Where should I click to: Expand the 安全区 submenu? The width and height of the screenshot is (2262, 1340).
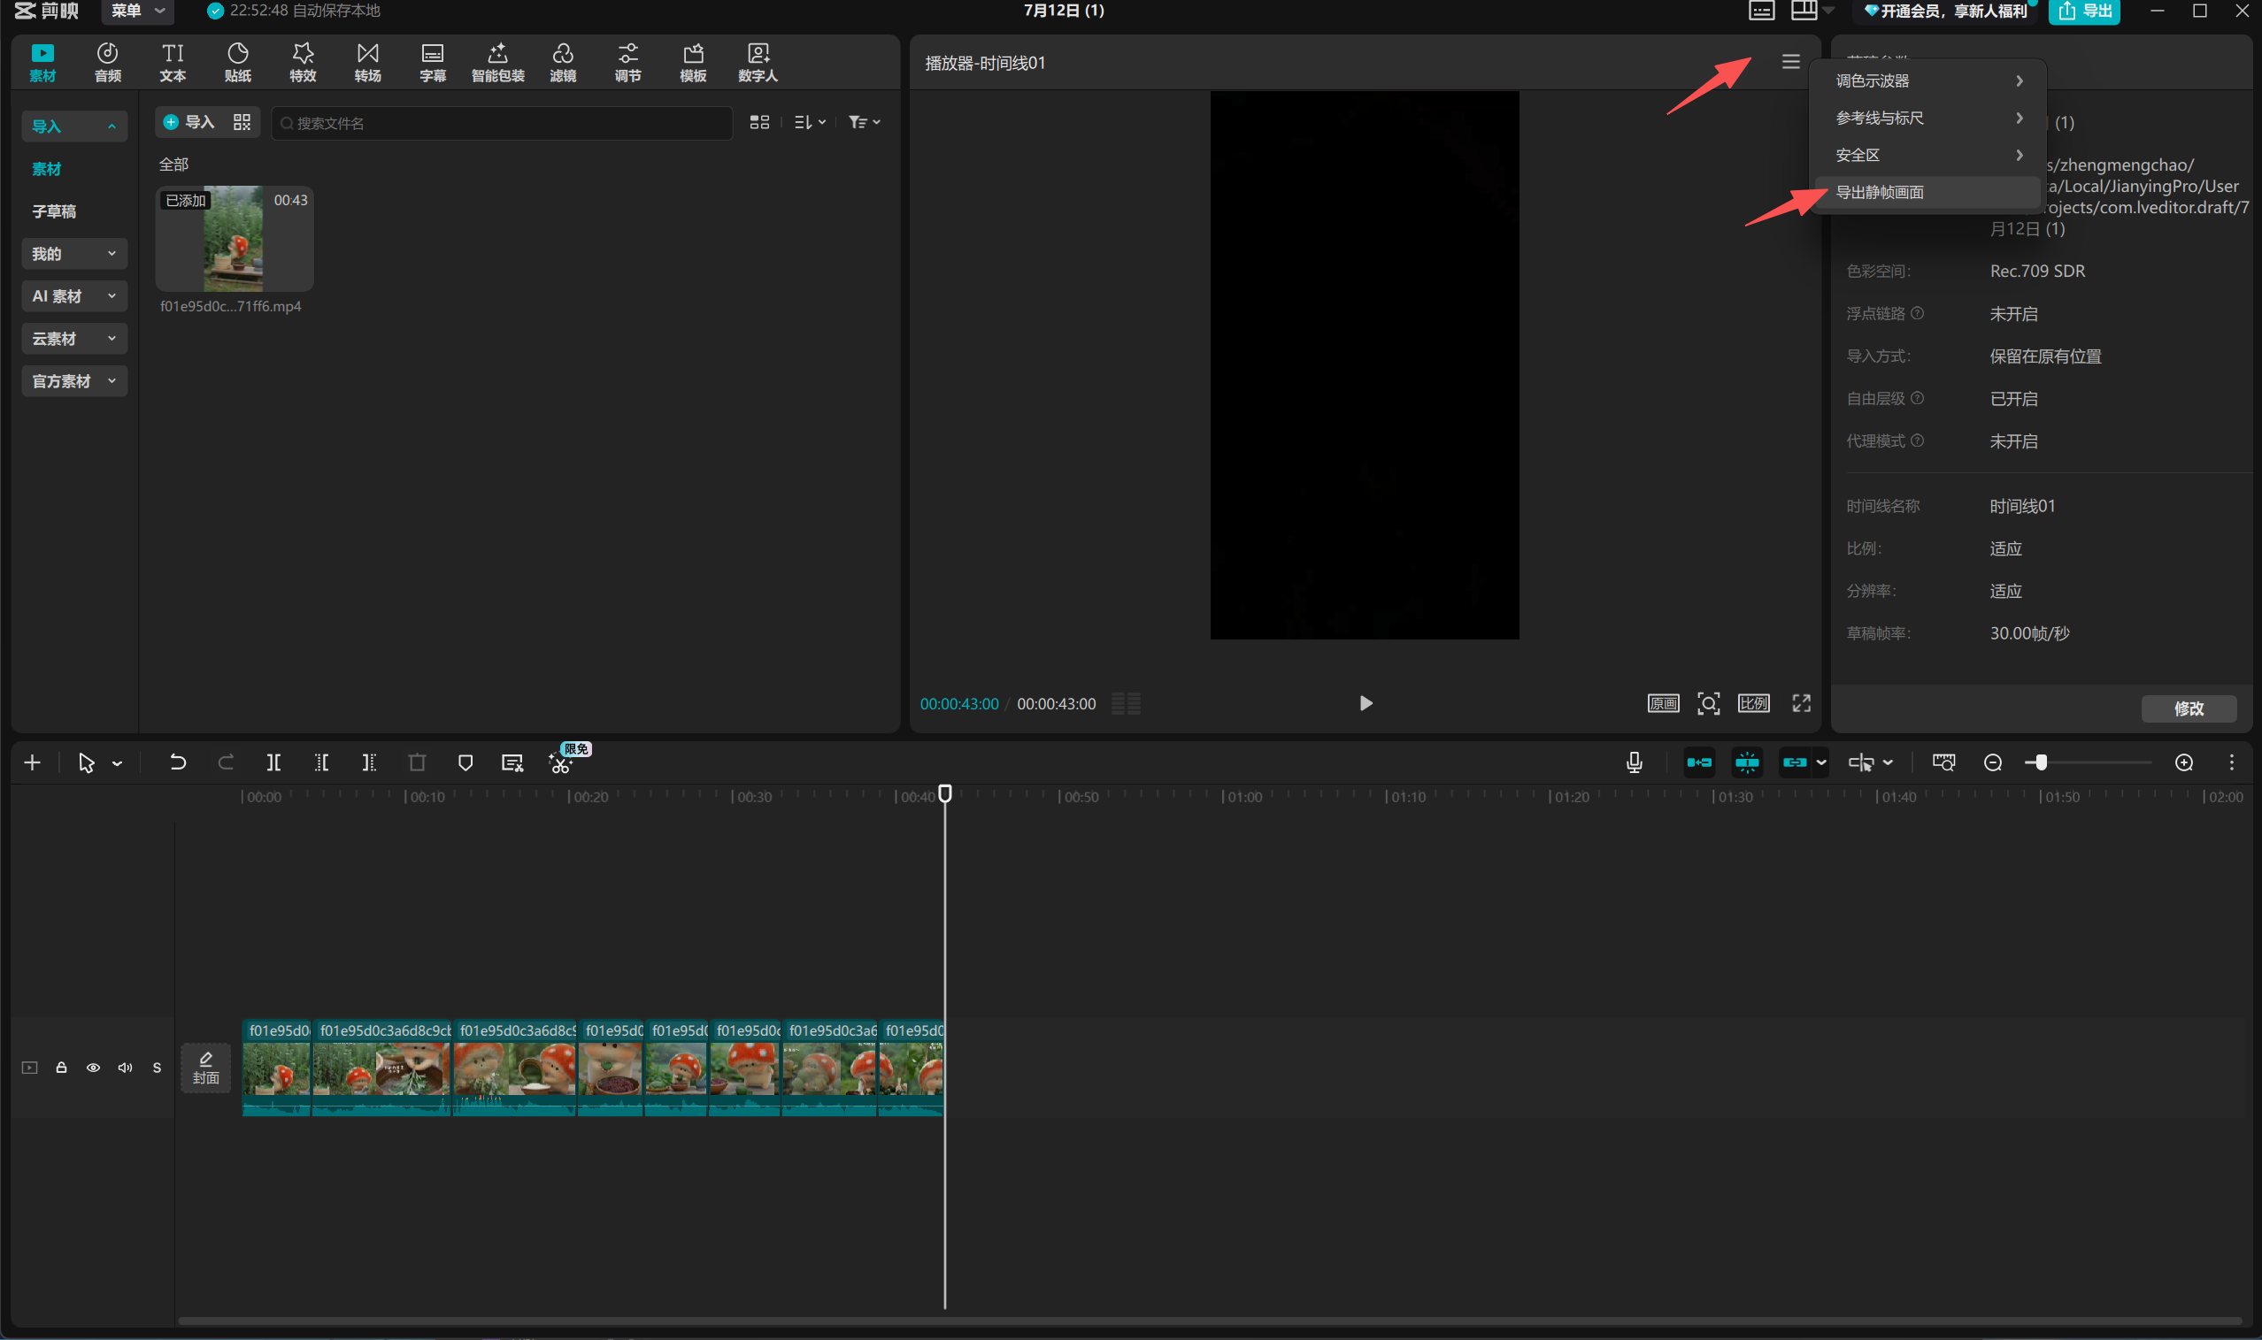(1927, 156)
